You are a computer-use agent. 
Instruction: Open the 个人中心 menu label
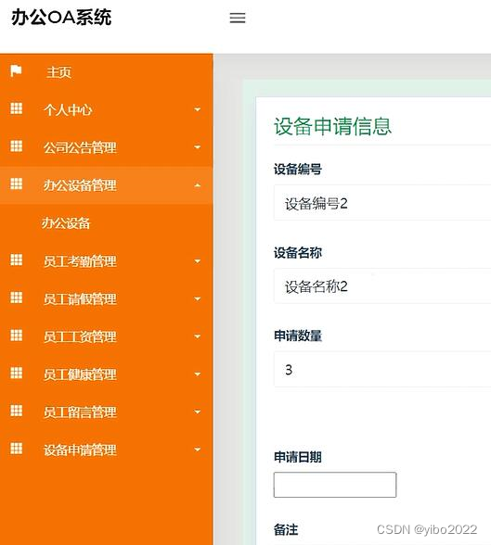(68, 109)
